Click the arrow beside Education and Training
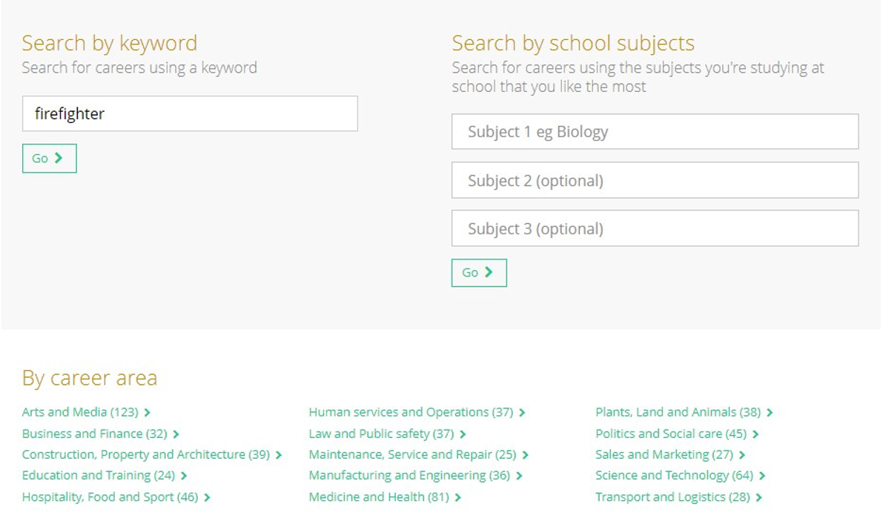 pyautogui.click(x=184, y=476)
